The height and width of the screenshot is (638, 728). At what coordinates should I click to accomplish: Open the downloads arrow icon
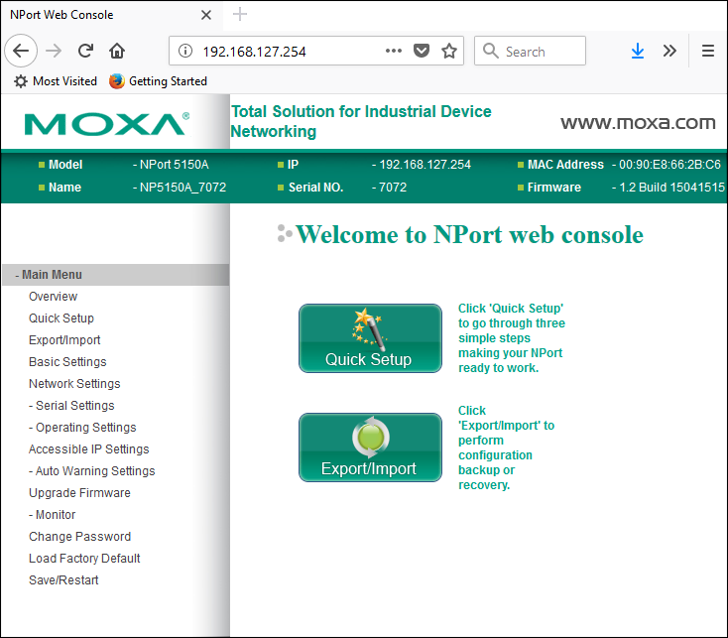pos(638,51)
